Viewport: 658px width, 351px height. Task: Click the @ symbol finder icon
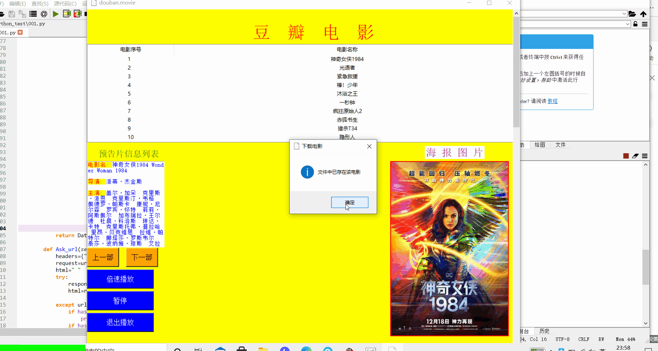pos(44,14)
